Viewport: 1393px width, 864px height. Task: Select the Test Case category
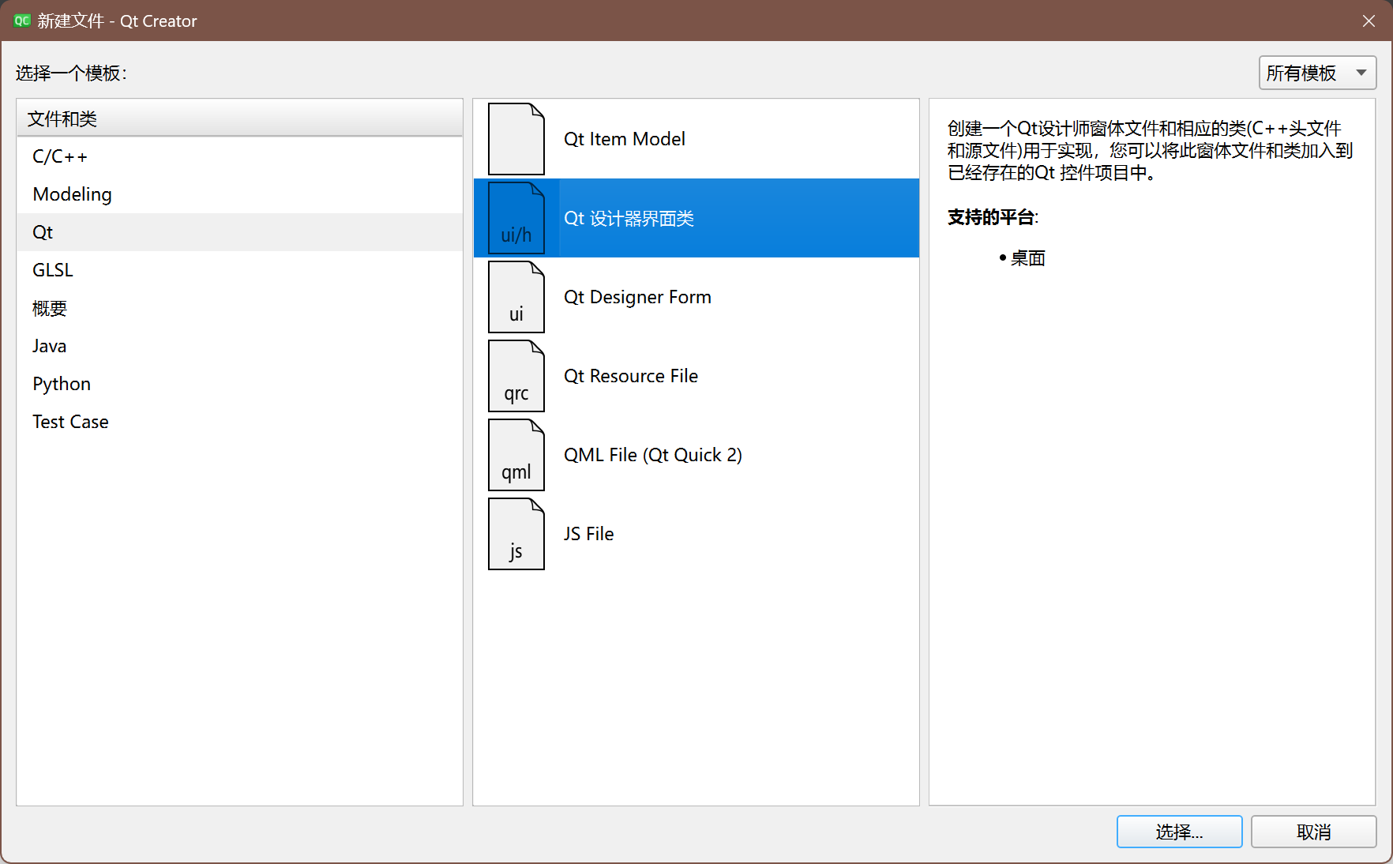click(x=239, y=422)
